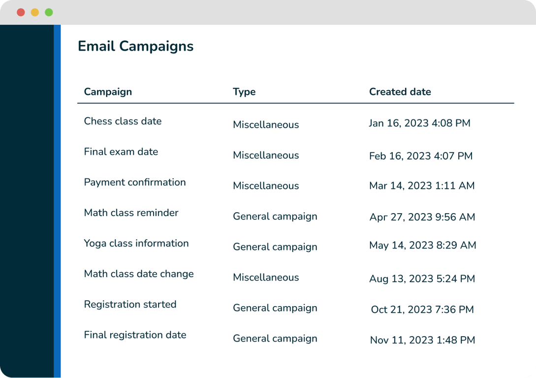Open the Yoga class information campaign
Image resolution: width=536 pixels, height=378 pixels.
pos(136,243)
